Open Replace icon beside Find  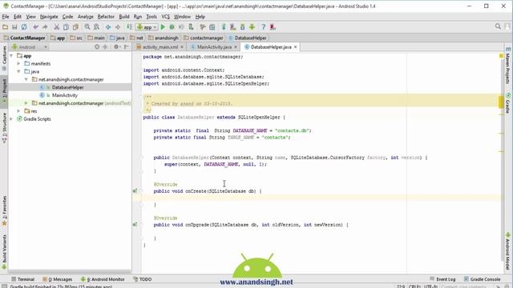coord(96,27)
